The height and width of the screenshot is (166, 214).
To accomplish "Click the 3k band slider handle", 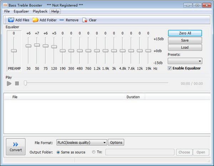I will pos(114,51).
